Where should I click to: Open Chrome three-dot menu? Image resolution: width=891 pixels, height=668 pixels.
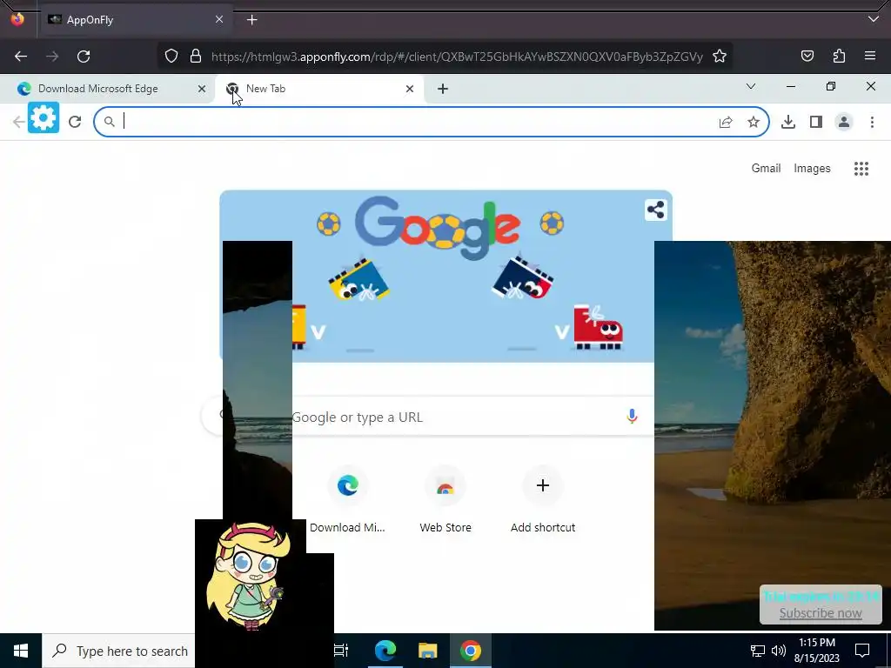click(x=872, y=122)
